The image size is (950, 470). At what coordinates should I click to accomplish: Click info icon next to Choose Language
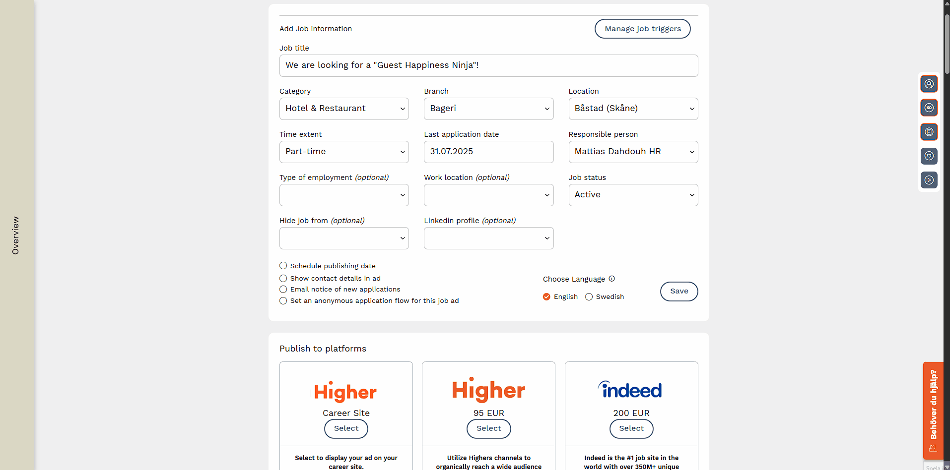click(x=611, y=279)
